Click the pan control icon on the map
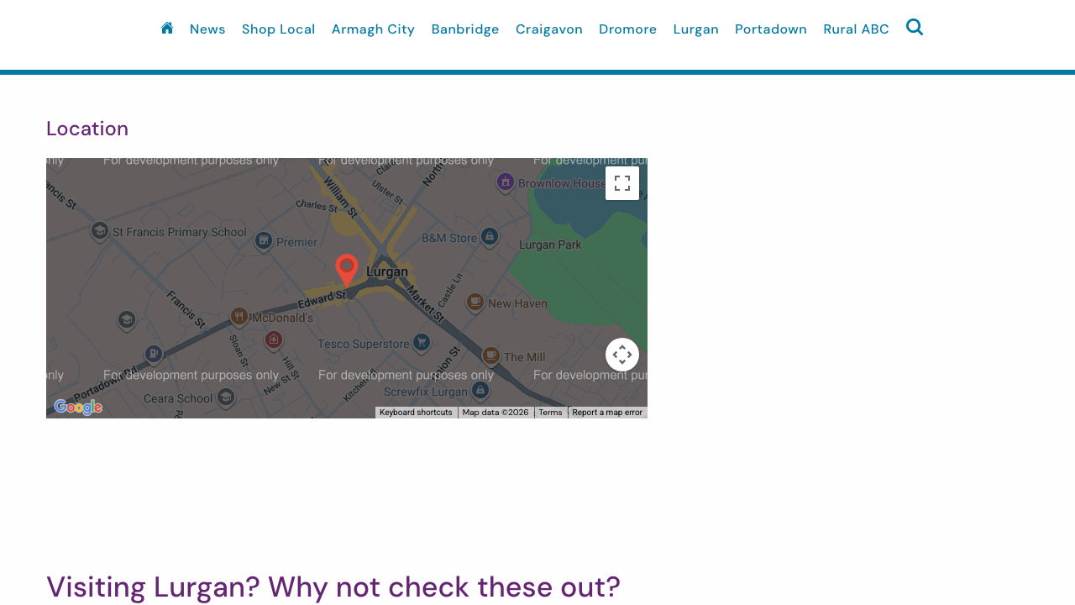 point(621,352)
